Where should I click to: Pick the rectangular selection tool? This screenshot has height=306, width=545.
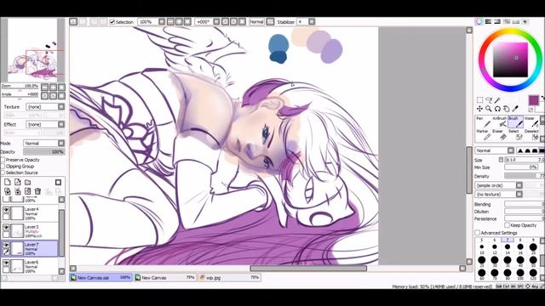pyautogui.click(x=479, y=100)
